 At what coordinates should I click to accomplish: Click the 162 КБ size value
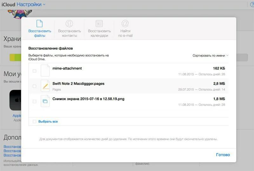click(219, 68)
